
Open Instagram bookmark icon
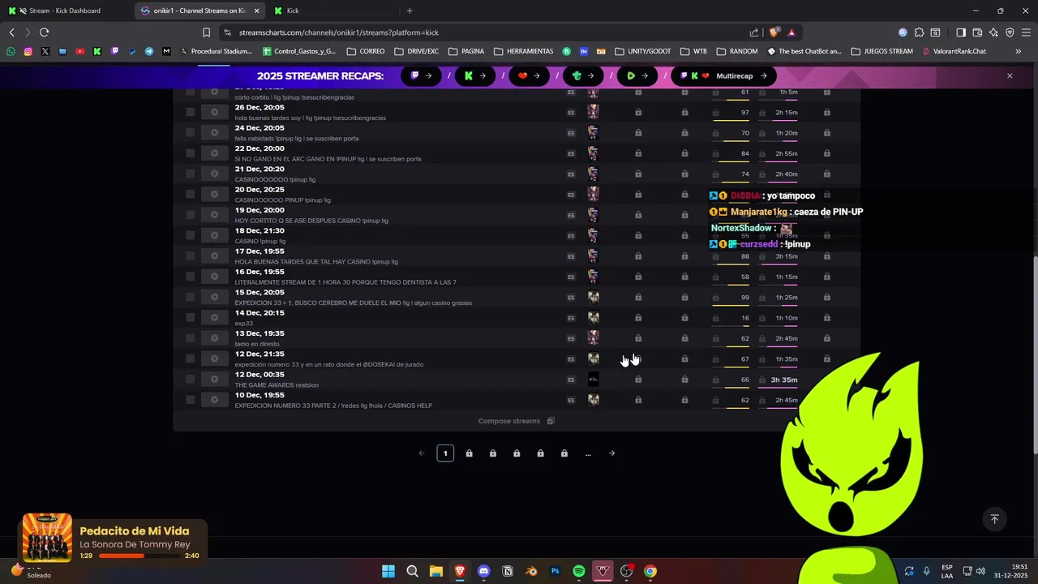tap(28, 51)
